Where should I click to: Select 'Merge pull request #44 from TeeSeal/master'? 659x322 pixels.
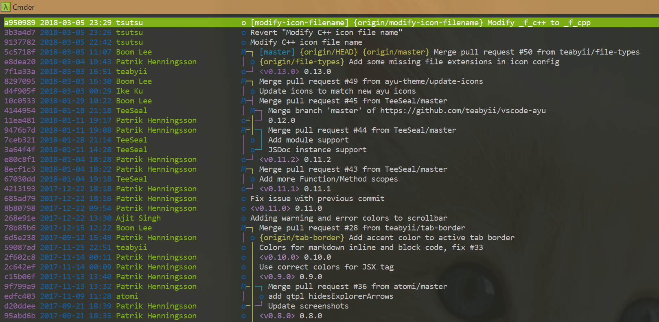coord(362,130)
